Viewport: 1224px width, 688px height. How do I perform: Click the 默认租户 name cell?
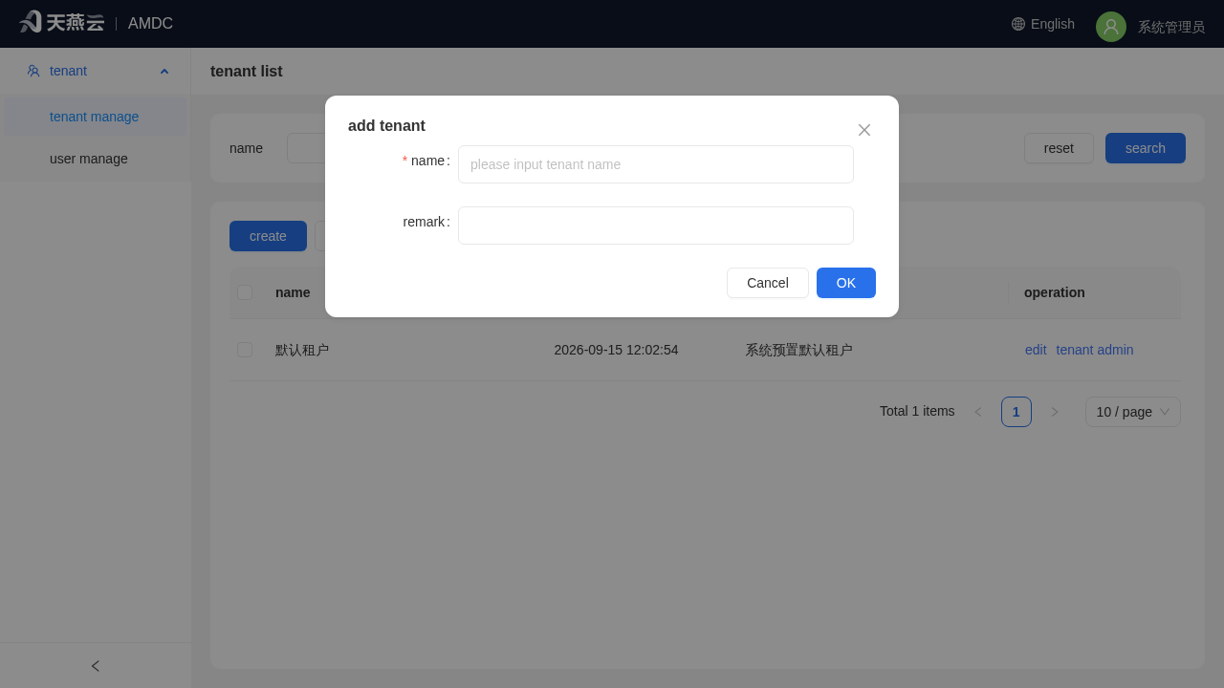point(302,350)
